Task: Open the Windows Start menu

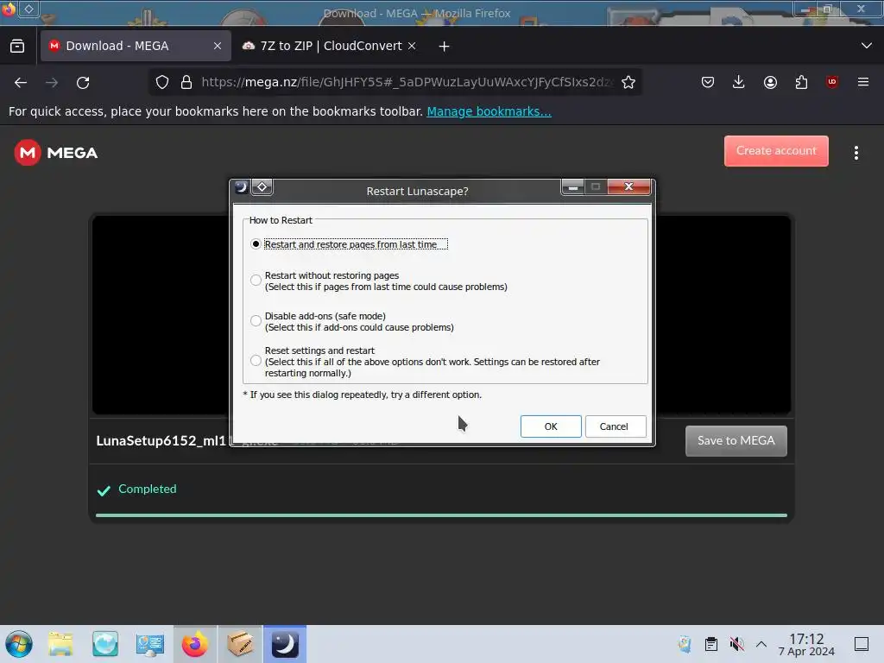Action: [x=19, y=644]
